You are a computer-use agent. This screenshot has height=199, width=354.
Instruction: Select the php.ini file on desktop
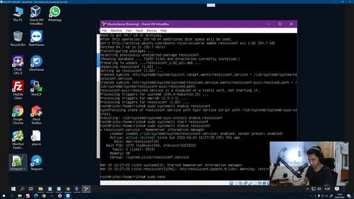[36, 138]
